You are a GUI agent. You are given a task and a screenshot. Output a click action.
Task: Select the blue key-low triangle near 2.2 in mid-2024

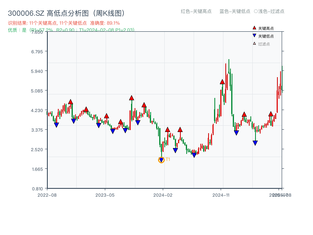194,155
